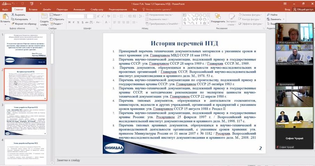315x166 pixels.
Task: Select slide 1 thumbnail
Action: pos(25,49)
